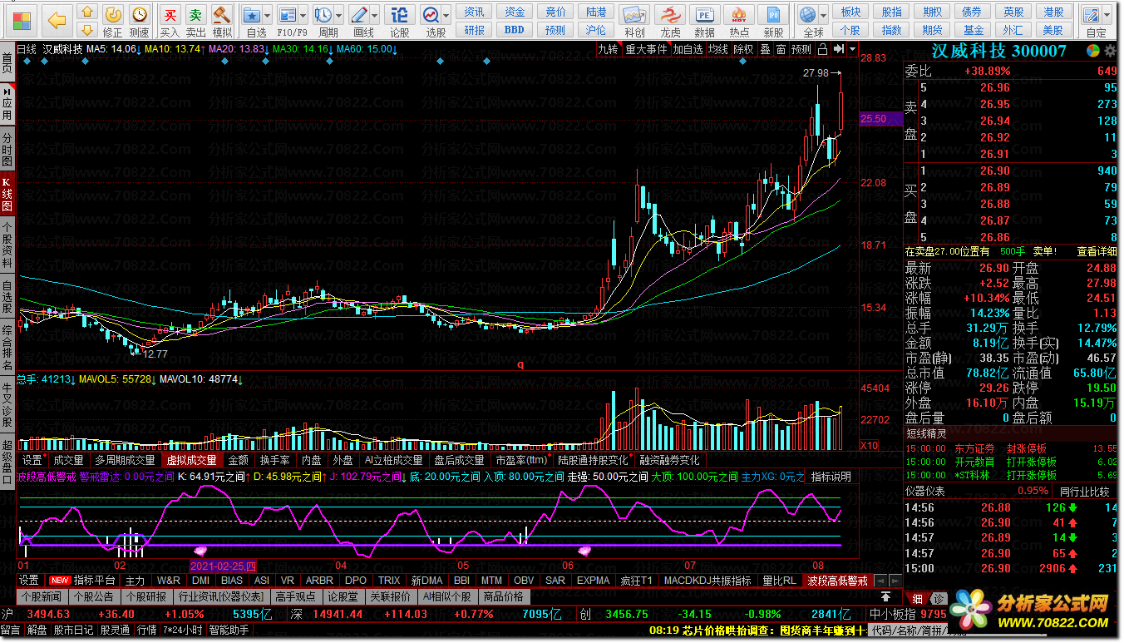This screenshot has height=643, width=1124.
Task: Open 指标说明 indicator description
Action: coord(831,477)
